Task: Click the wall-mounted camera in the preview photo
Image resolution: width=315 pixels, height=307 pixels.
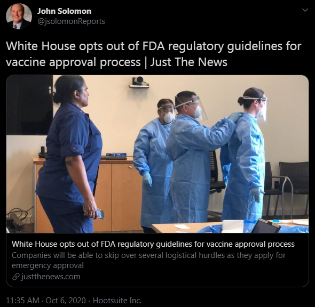Action: [139, 82]
